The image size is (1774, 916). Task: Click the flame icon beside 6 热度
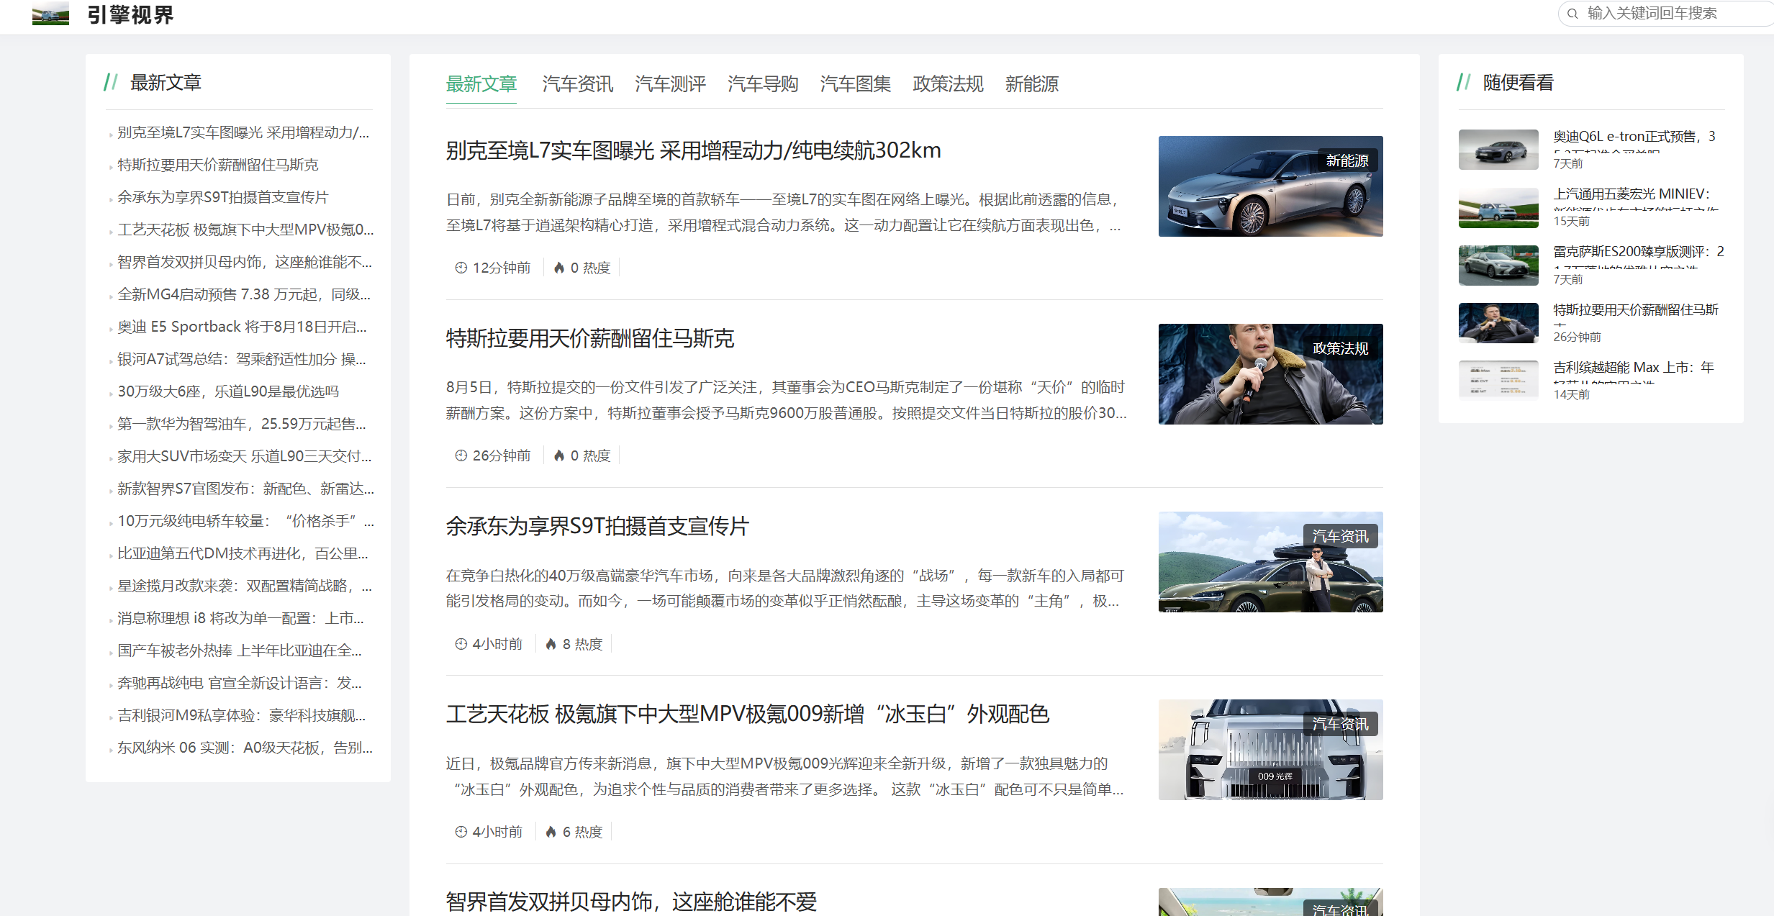551,832
